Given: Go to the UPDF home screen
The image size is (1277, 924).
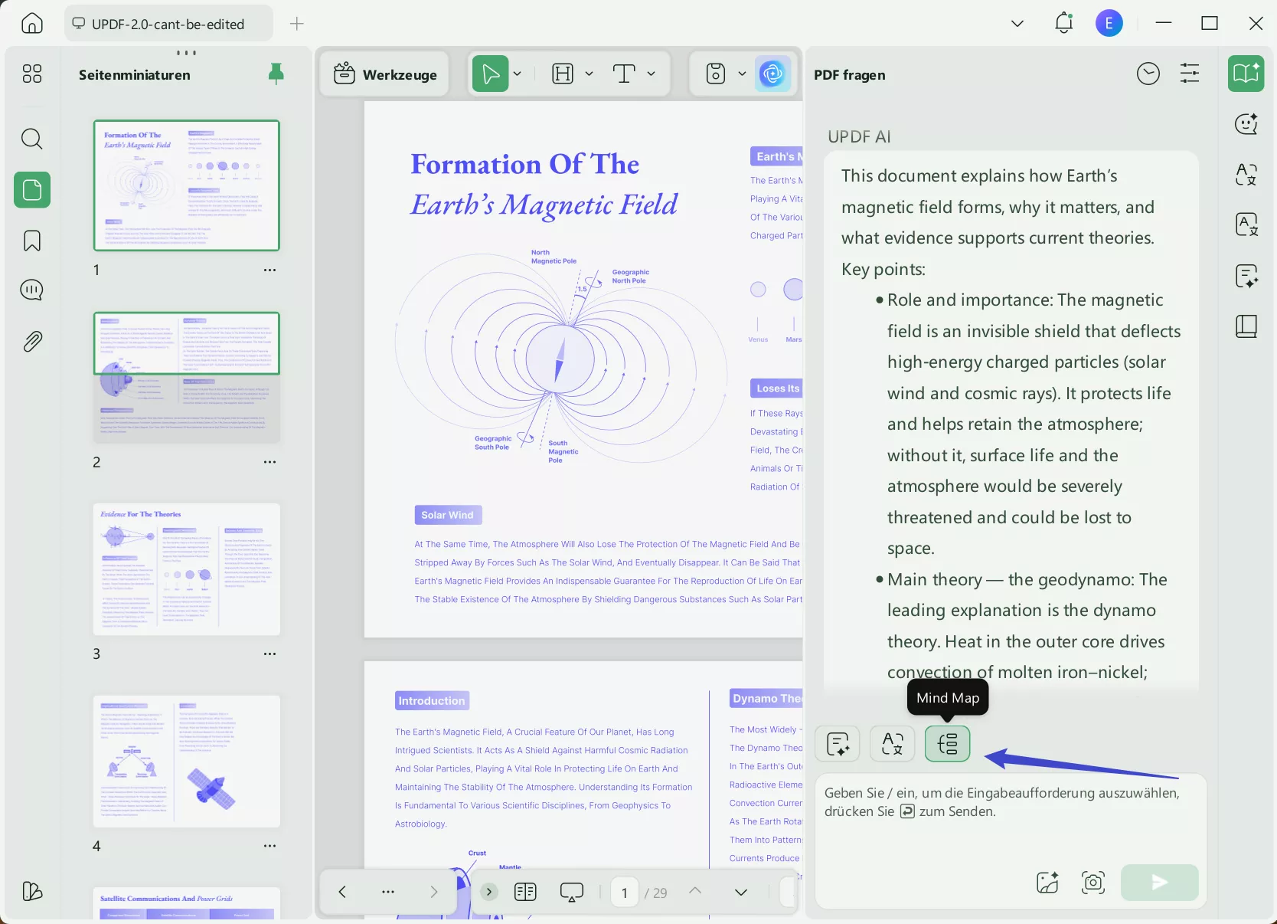Looking at the screenshot, I should click(32, 23).
